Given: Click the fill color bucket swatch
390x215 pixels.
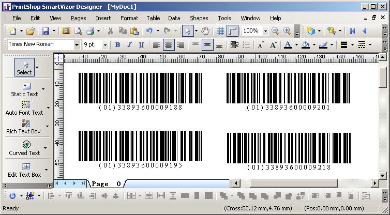Looking at the screenshot, I should pyautogui.click(x=306, y=45).
